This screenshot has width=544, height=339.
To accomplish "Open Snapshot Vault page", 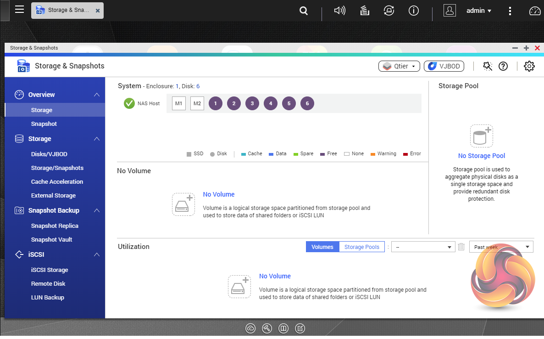I will (x=52, y=240).
